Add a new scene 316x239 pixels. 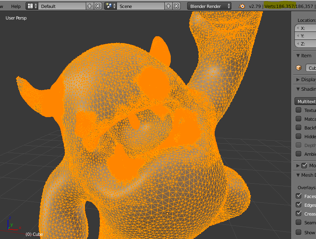click(168, 6)
